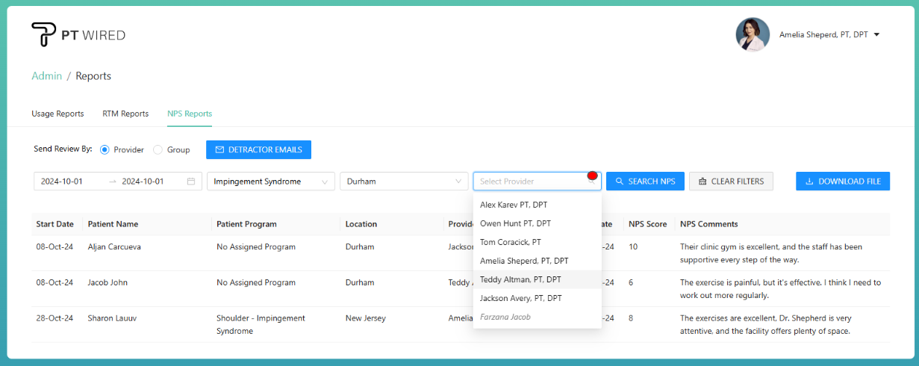Click the magnifier icon in Search NPS button
This screenshot has width=919, height=366.
tap(619, 182)
